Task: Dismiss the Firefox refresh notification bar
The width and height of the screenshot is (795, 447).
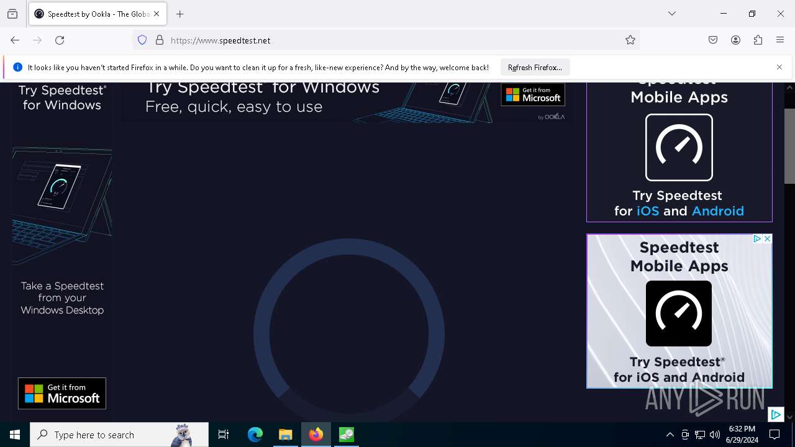Action: 779,67
